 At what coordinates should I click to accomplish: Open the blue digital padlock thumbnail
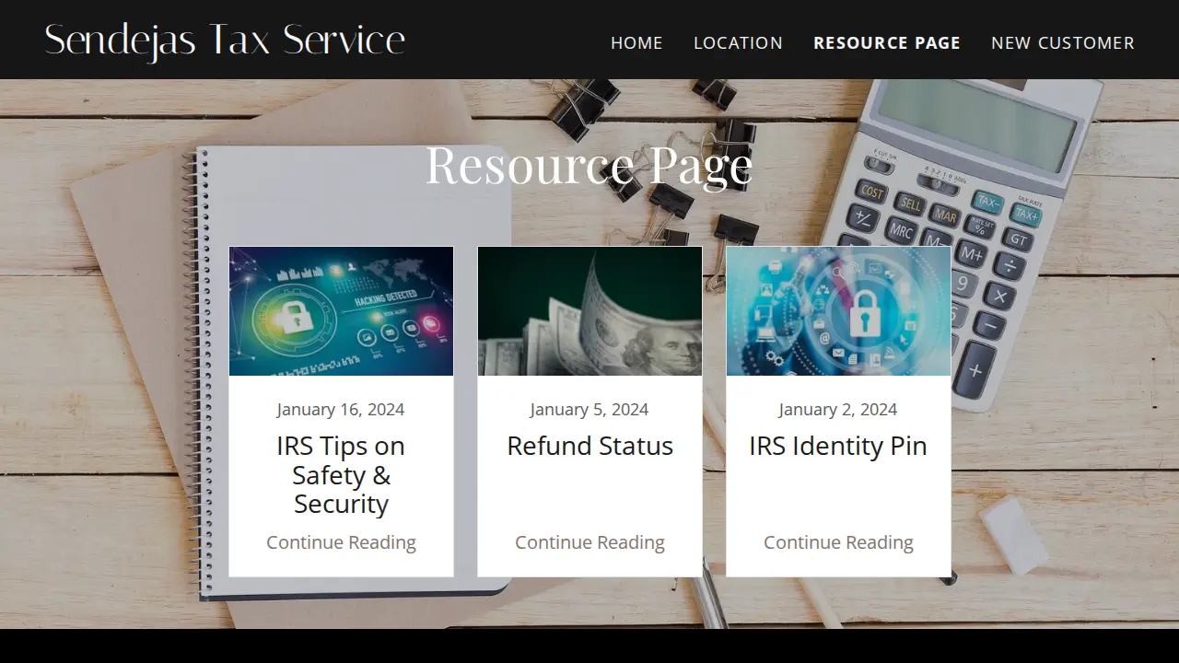tap(838, 311)
